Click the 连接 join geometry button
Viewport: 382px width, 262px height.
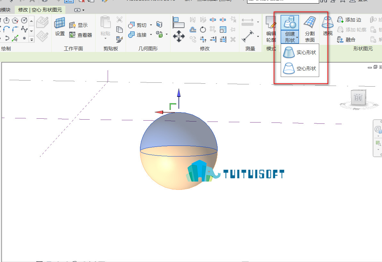(x=137, y=35)
